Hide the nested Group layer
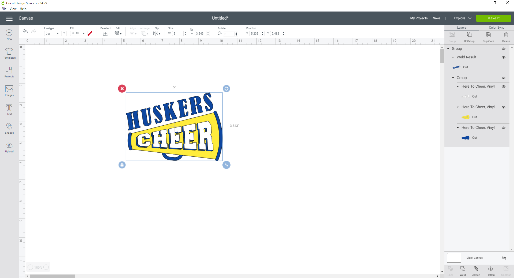Screen dimensions: 514x278 [x=504, y=78]
